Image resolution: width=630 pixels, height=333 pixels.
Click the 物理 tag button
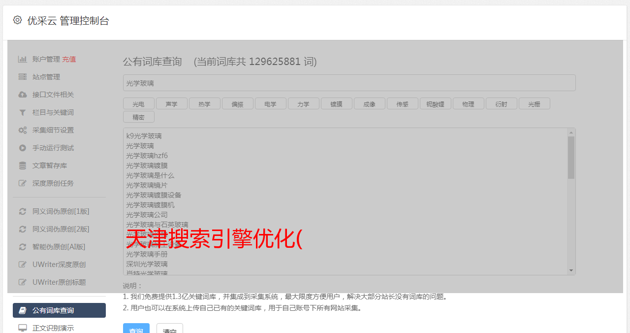click(x=469, y=103)
